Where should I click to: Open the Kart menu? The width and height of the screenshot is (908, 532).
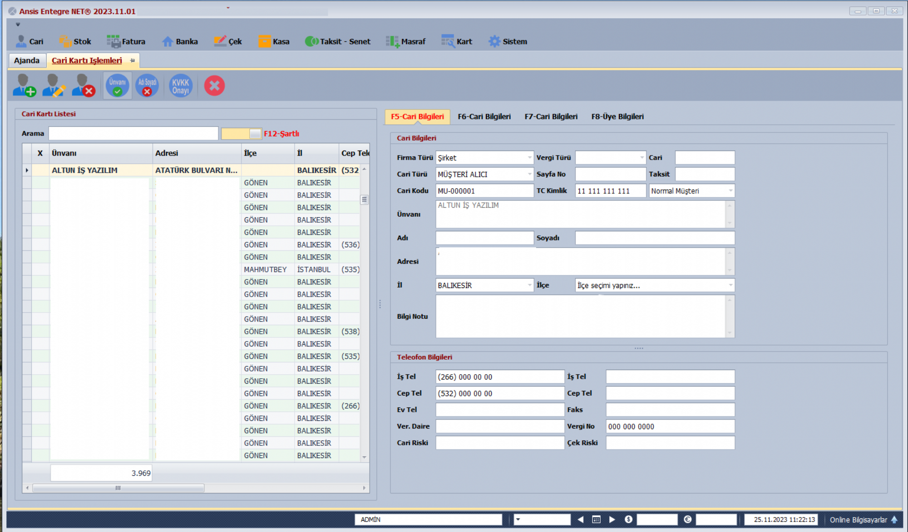tap(457, 41)
